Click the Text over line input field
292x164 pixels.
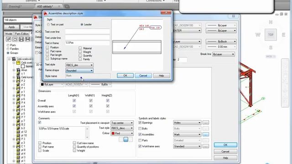point(87,31)
